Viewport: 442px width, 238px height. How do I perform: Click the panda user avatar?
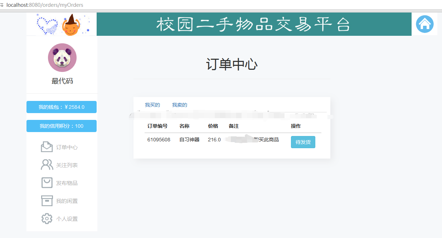click(x=62, y=58)
